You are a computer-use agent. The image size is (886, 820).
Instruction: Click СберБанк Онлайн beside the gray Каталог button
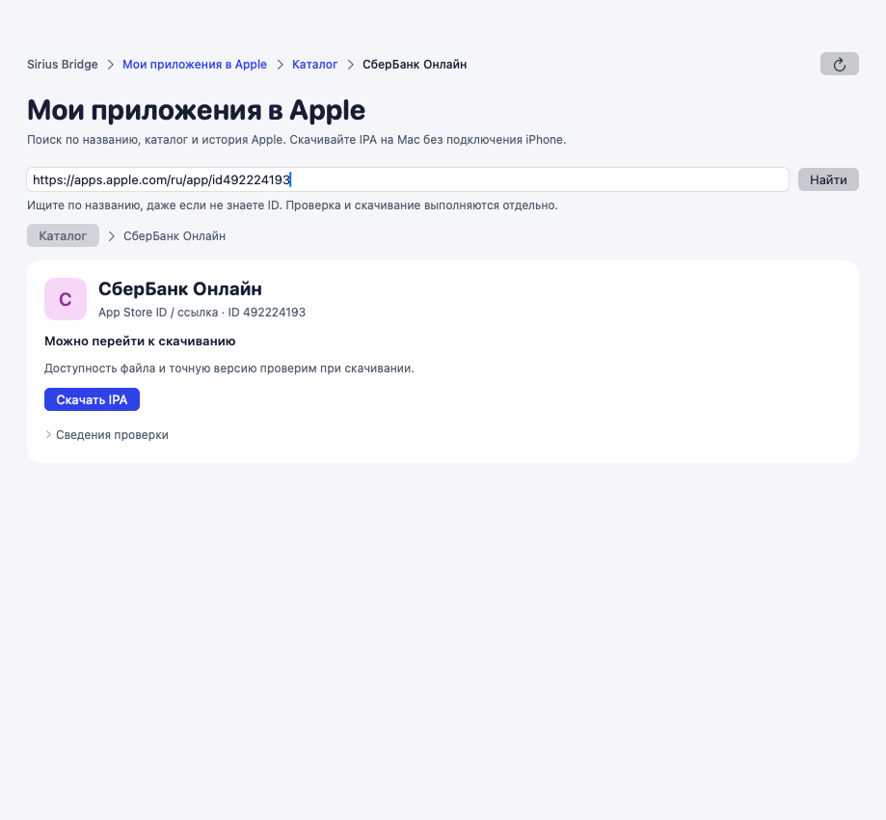point(175,235)
